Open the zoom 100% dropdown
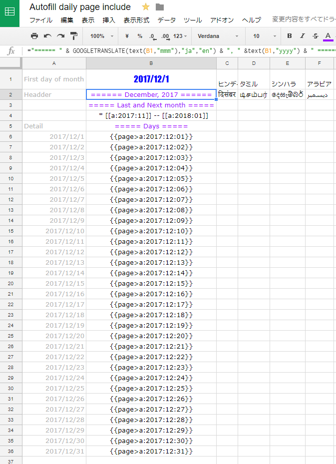 (102, 36)
